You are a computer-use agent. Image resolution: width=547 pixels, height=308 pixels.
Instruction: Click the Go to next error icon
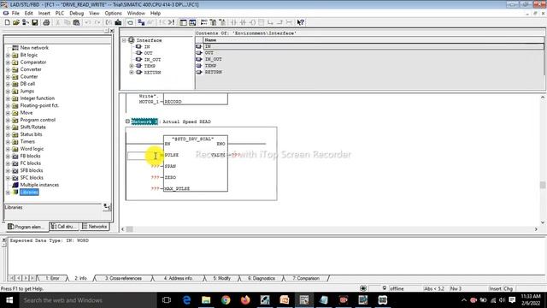tap(171, 22)
